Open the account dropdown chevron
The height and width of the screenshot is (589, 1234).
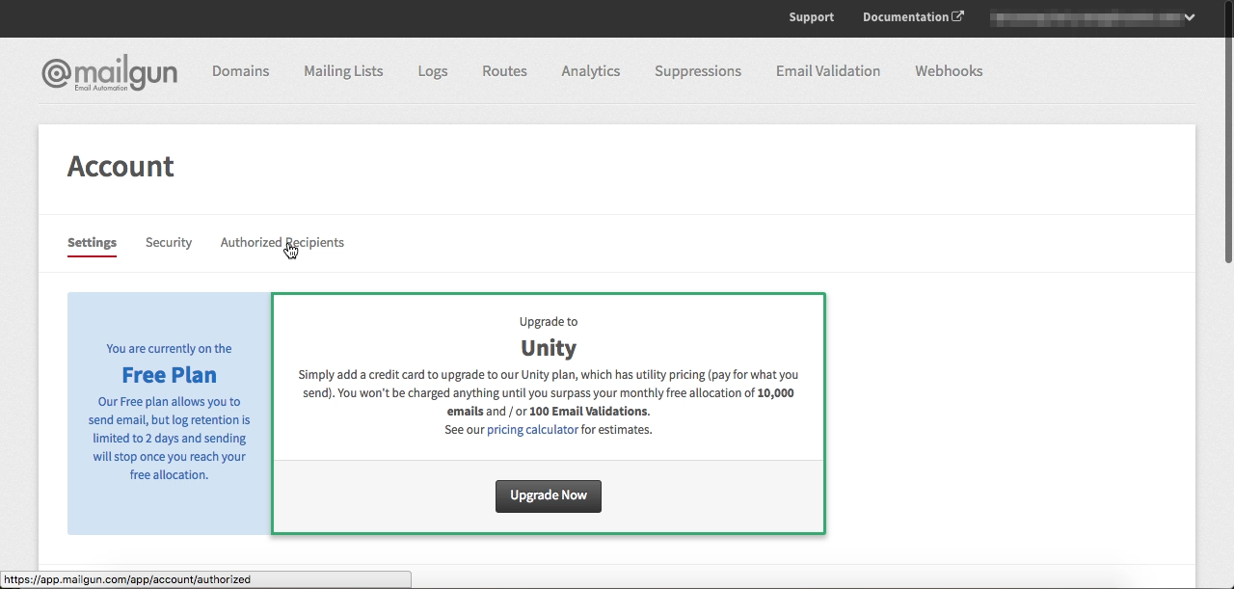pos(1190,17)
